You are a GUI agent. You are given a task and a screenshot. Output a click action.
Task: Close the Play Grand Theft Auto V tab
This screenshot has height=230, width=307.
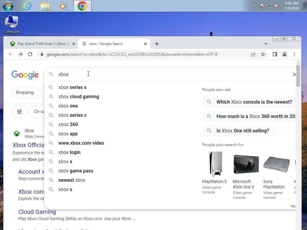[x=74, y=44]
